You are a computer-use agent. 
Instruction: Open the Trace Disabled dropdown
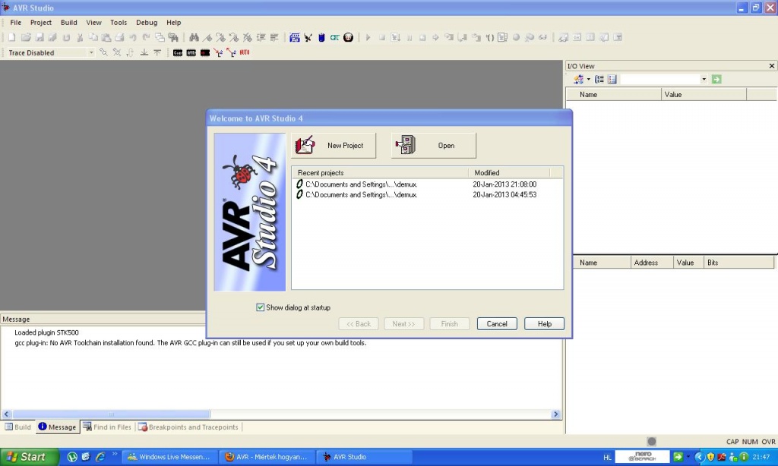(x=91, y=52)
